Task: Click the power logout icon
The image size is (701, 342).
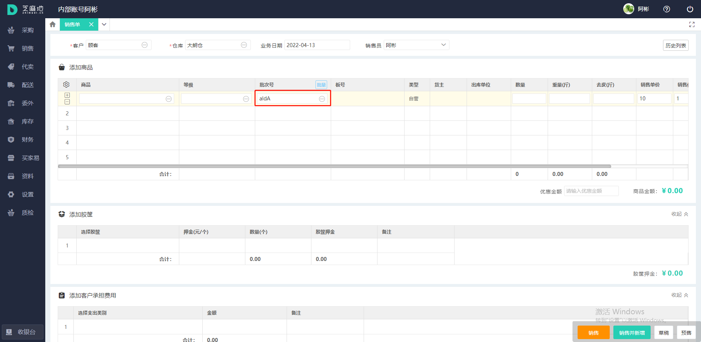Action: (690, 9)
